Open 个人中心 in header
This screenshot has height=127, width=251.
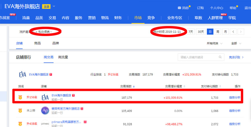click(217, 8)
